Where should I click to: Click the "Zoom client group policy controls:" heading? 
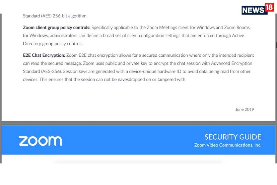[57, 28]
